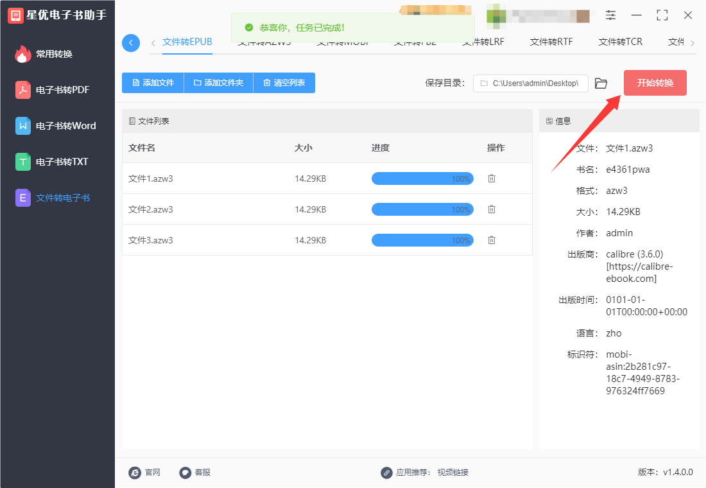Click the 清空列表 button
The height and width of the screenshot is (488, 706).
click(x=284, y=83)
